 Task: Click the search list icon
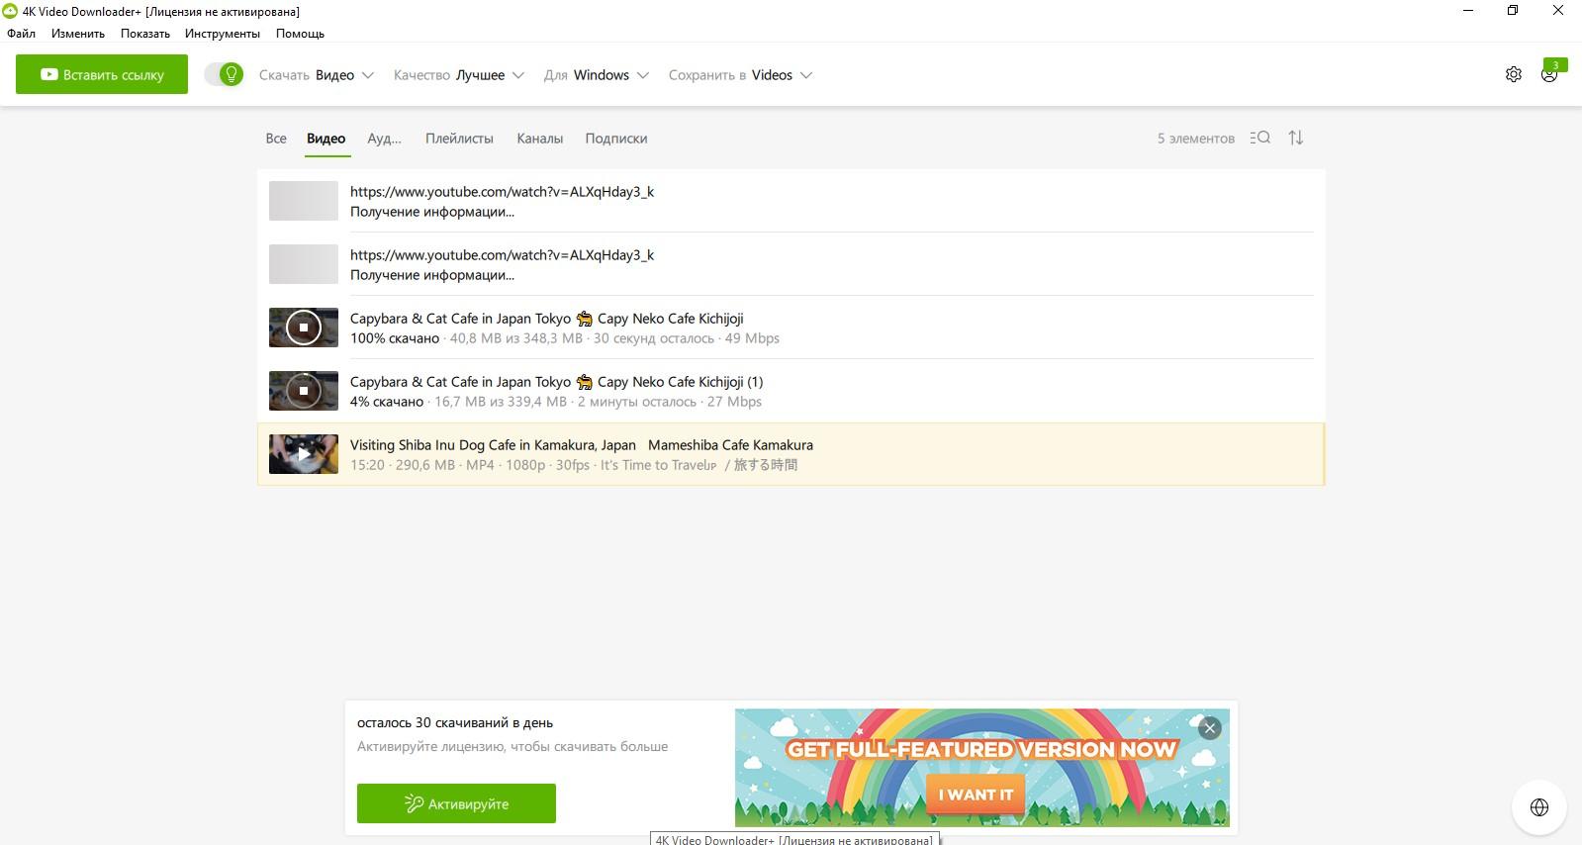click(1259, 138)
